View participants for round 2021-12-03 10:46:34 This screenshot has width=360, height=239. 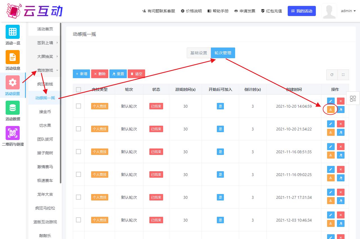(x=331, y=224)
